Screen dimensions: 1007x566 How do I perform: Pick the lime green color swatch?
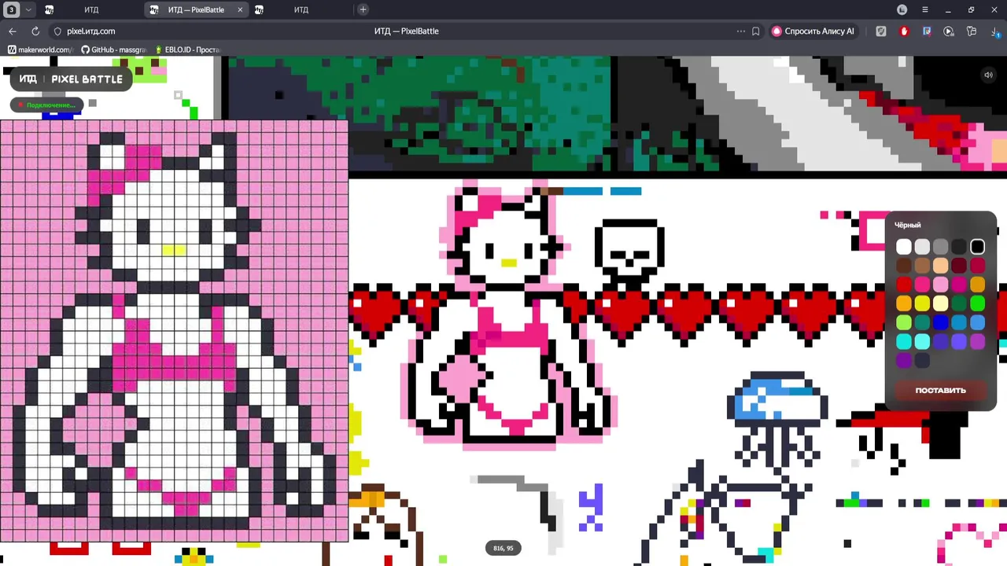903,322
